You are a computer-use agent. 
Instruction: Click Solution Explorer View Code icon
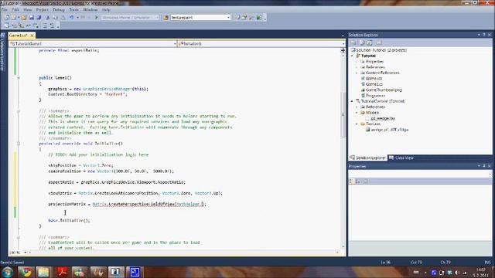coord(379,42)
